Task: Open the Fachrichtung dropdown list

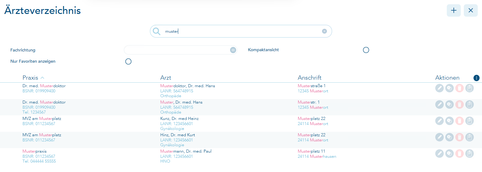Action: [x=233, y=50]
